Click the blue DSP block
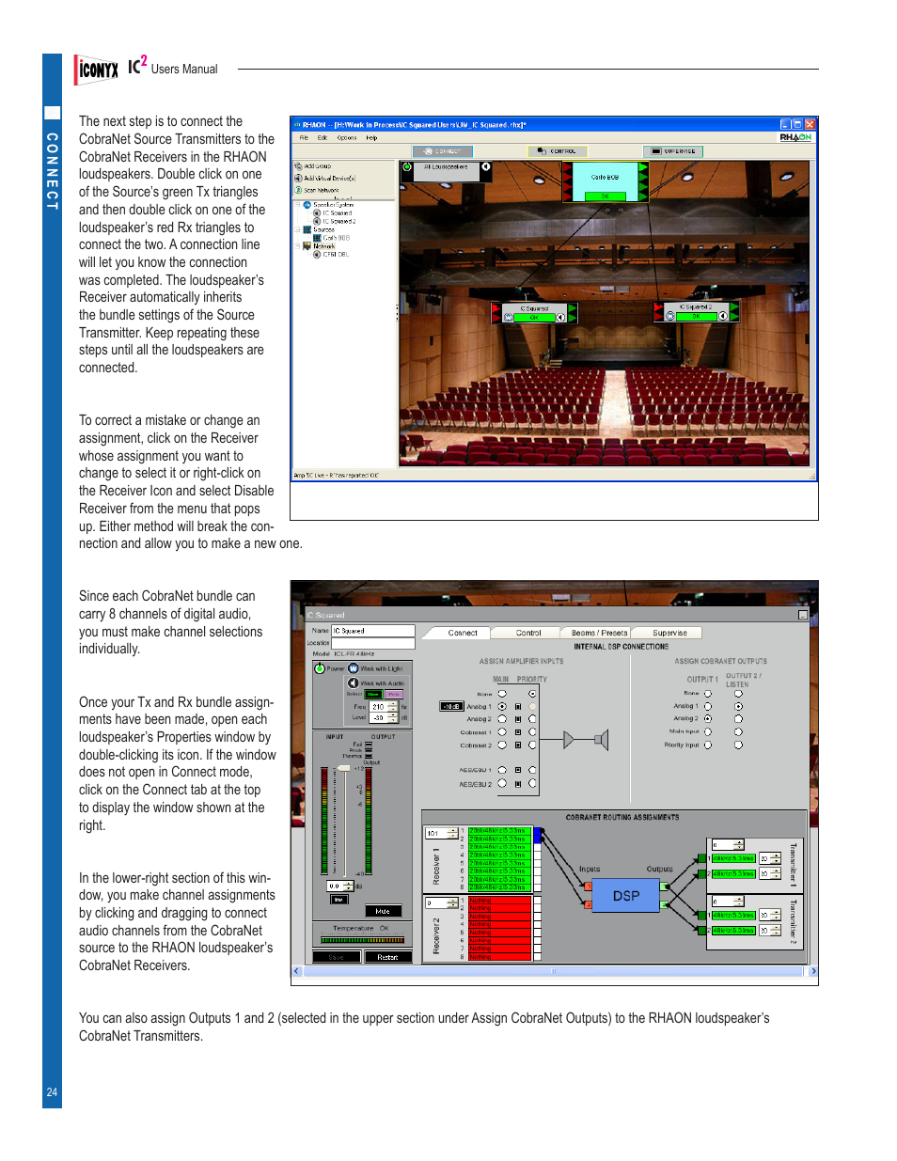The width and height of the screenshot is (897, 1161). 626,896
